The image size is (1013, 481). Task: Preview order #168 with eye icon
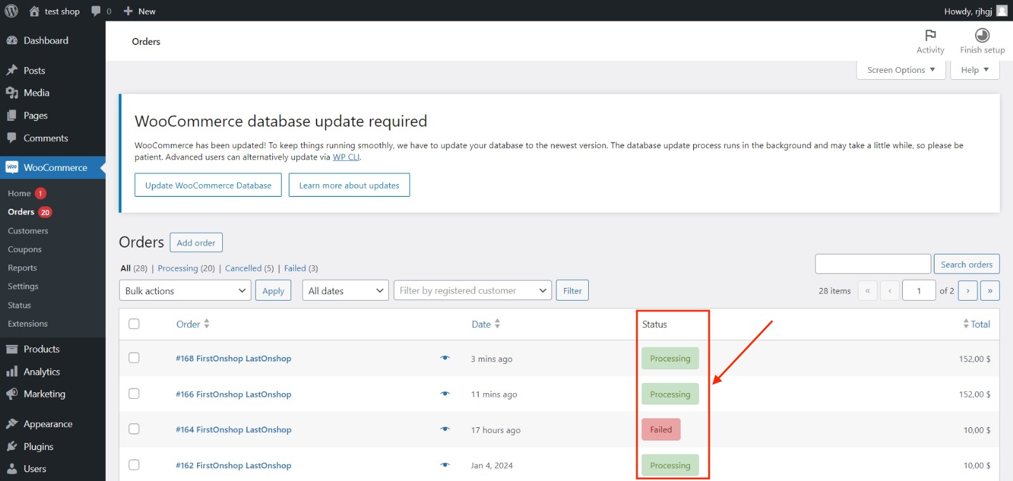445,358
